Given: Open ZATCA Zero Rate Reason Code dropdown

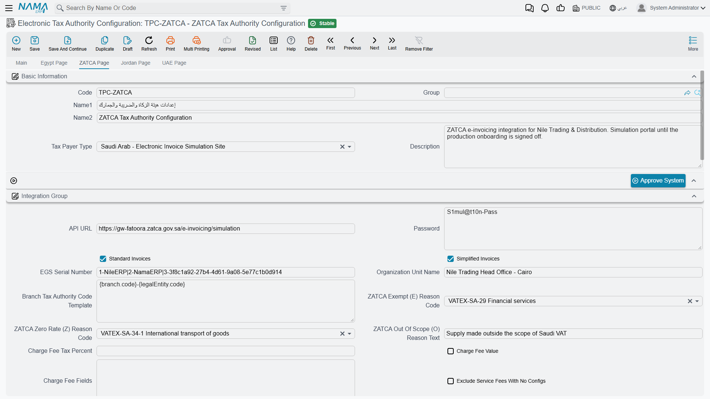Looking at the screenshot, I should click(x=349, y=334).
